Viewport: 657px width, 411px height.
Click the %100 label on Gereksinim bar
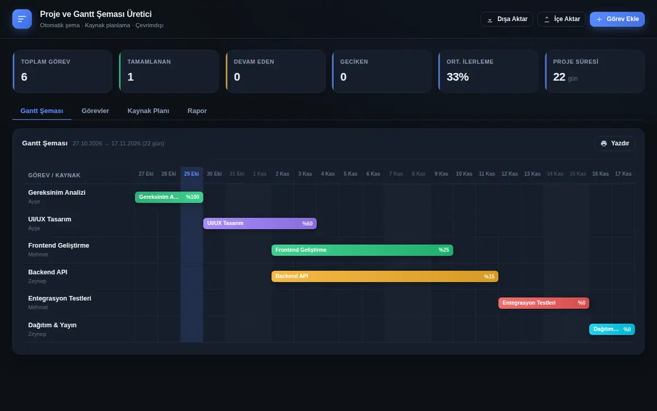pos(193,197)
